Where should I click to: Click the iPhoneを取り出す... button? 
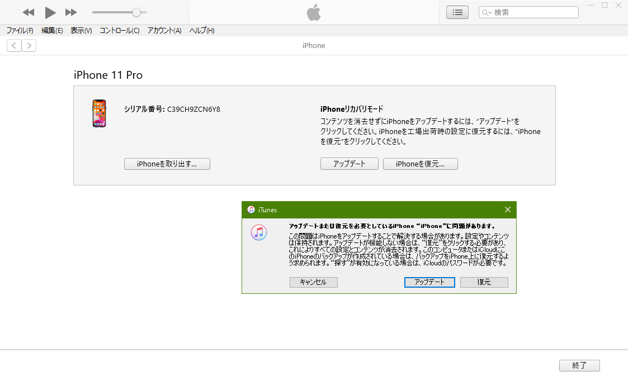(x=167, y=164)
